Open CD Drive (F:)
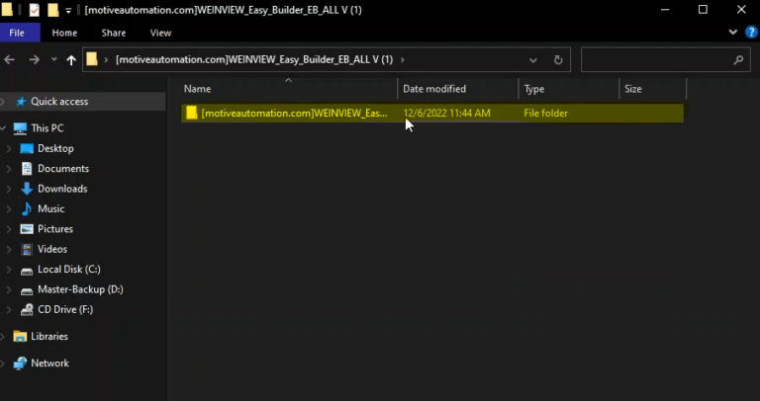This screenshot has height=401, width=760. tap(65, 309)
